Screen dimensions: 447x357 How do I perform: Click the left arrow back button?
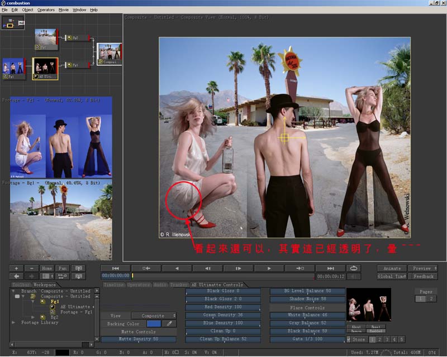point(16,276)
